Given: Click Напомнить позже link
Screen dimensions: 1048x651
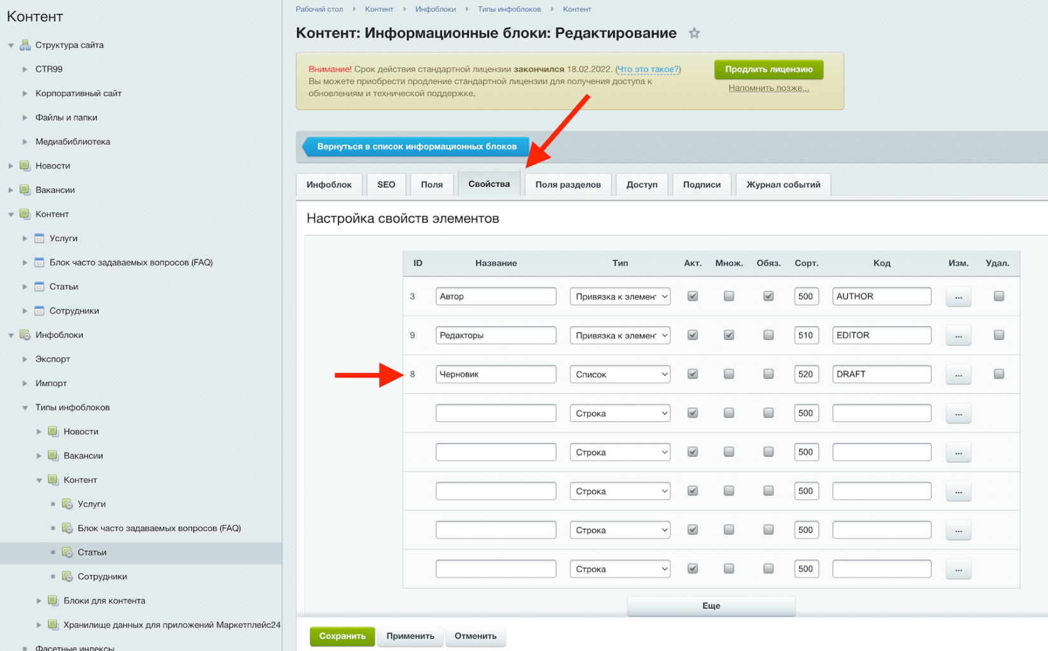Looking at the screenshot, I should pyautogui.click(x=769, y=88).
